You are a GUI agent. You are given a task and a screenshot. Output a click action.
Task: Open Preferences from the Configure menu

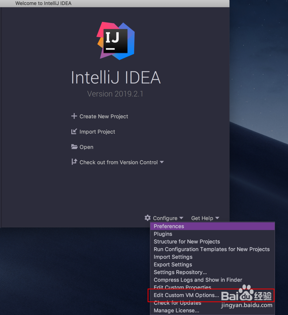(x=168, y=226)
